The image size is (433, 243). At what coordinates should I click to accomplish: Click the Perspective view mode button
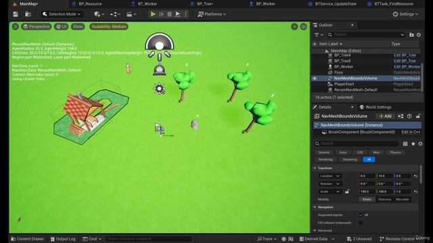point(37,26)
